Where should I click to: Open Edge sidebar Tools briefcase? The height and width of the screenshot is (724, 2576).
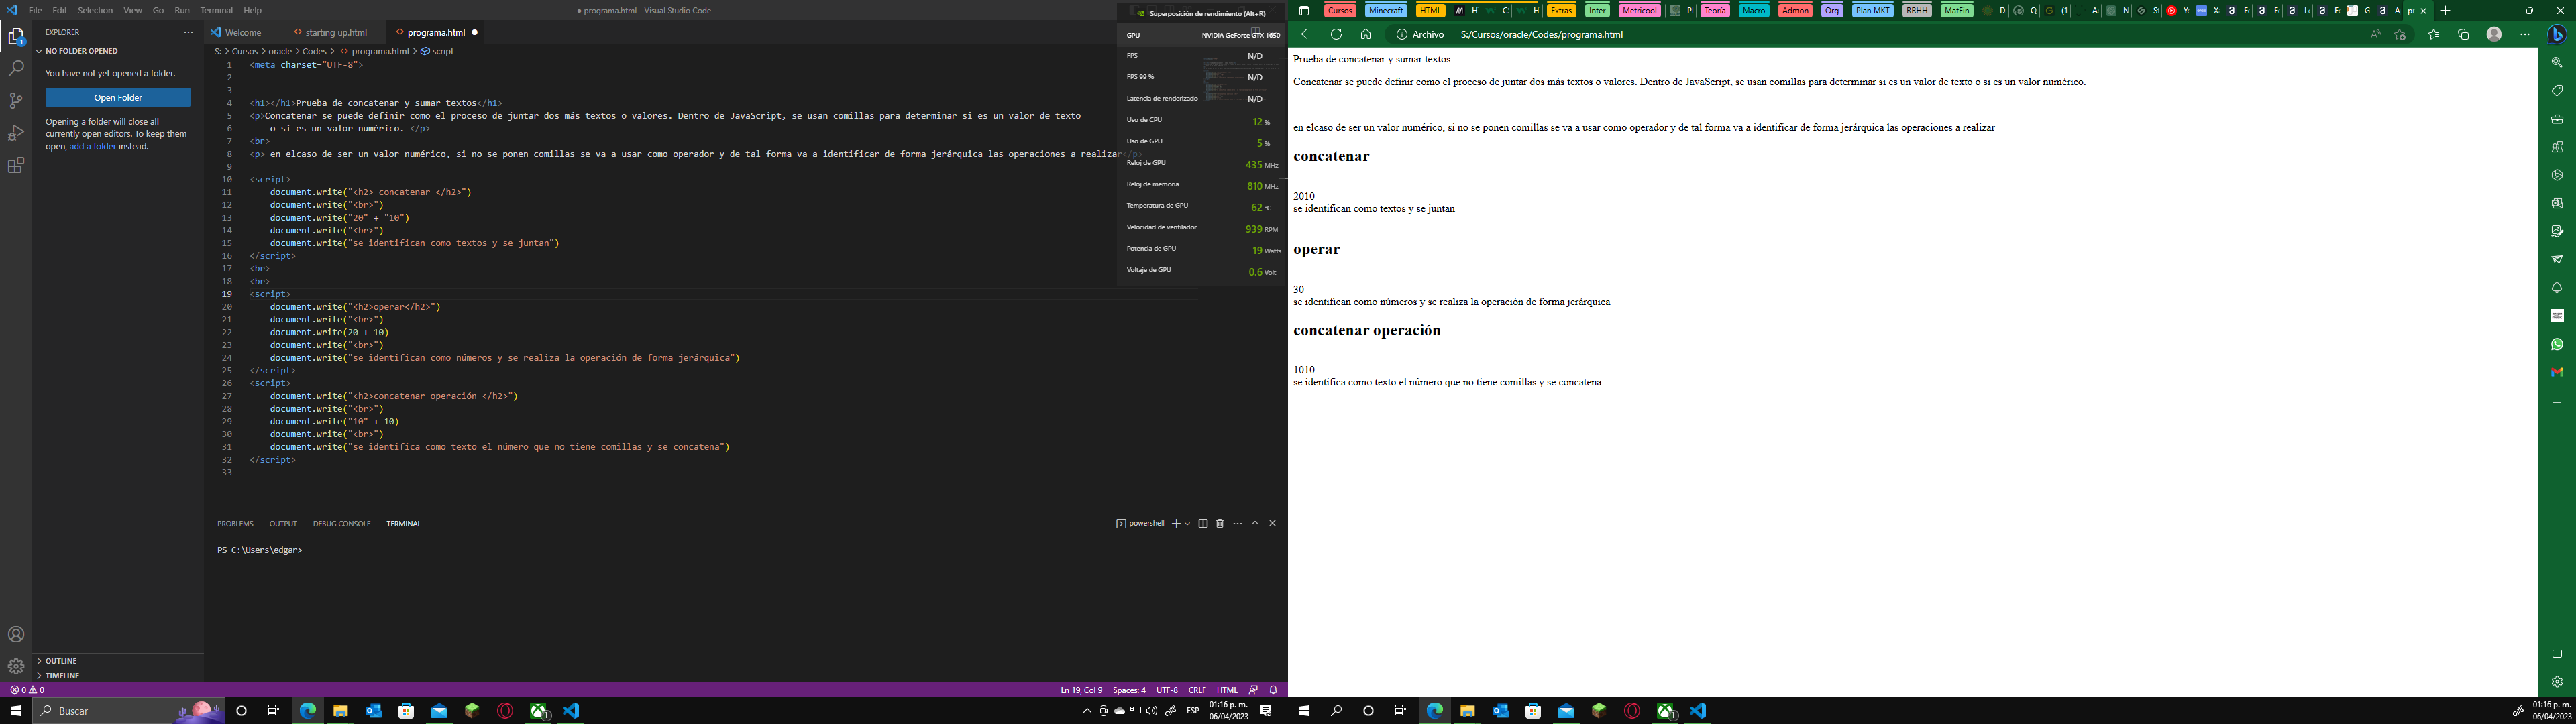pos(2557,118)
